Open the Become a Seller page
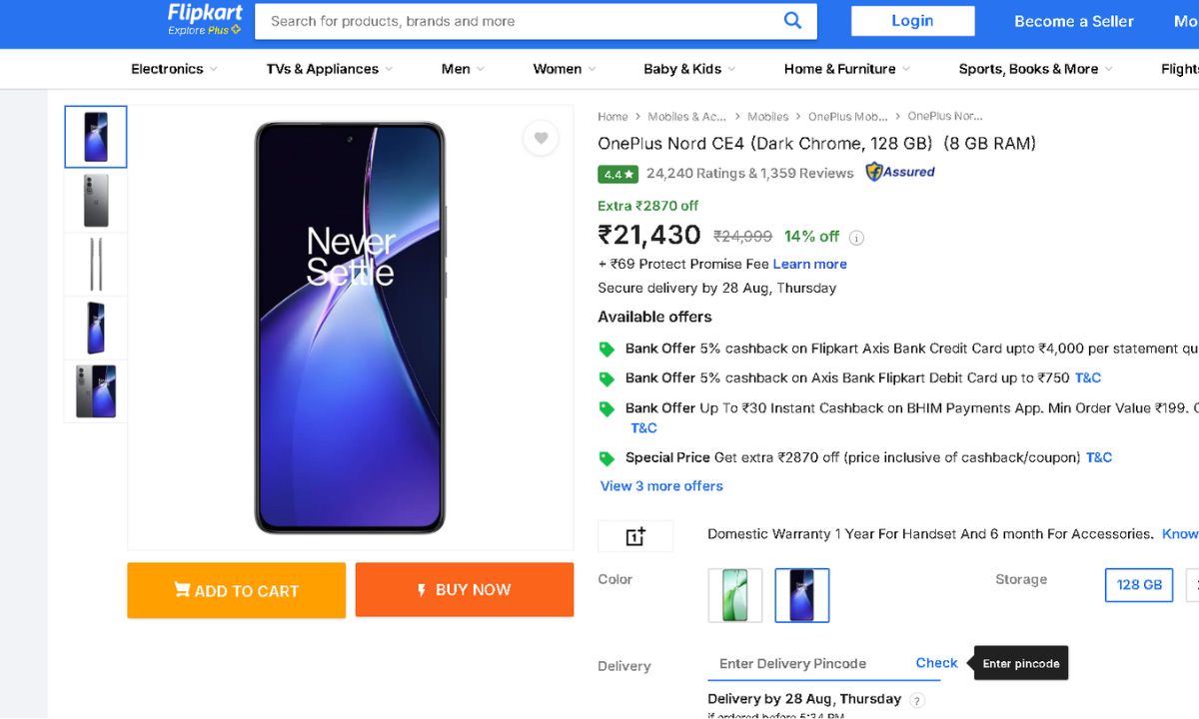1199x719 pixels. point(1073,21)
